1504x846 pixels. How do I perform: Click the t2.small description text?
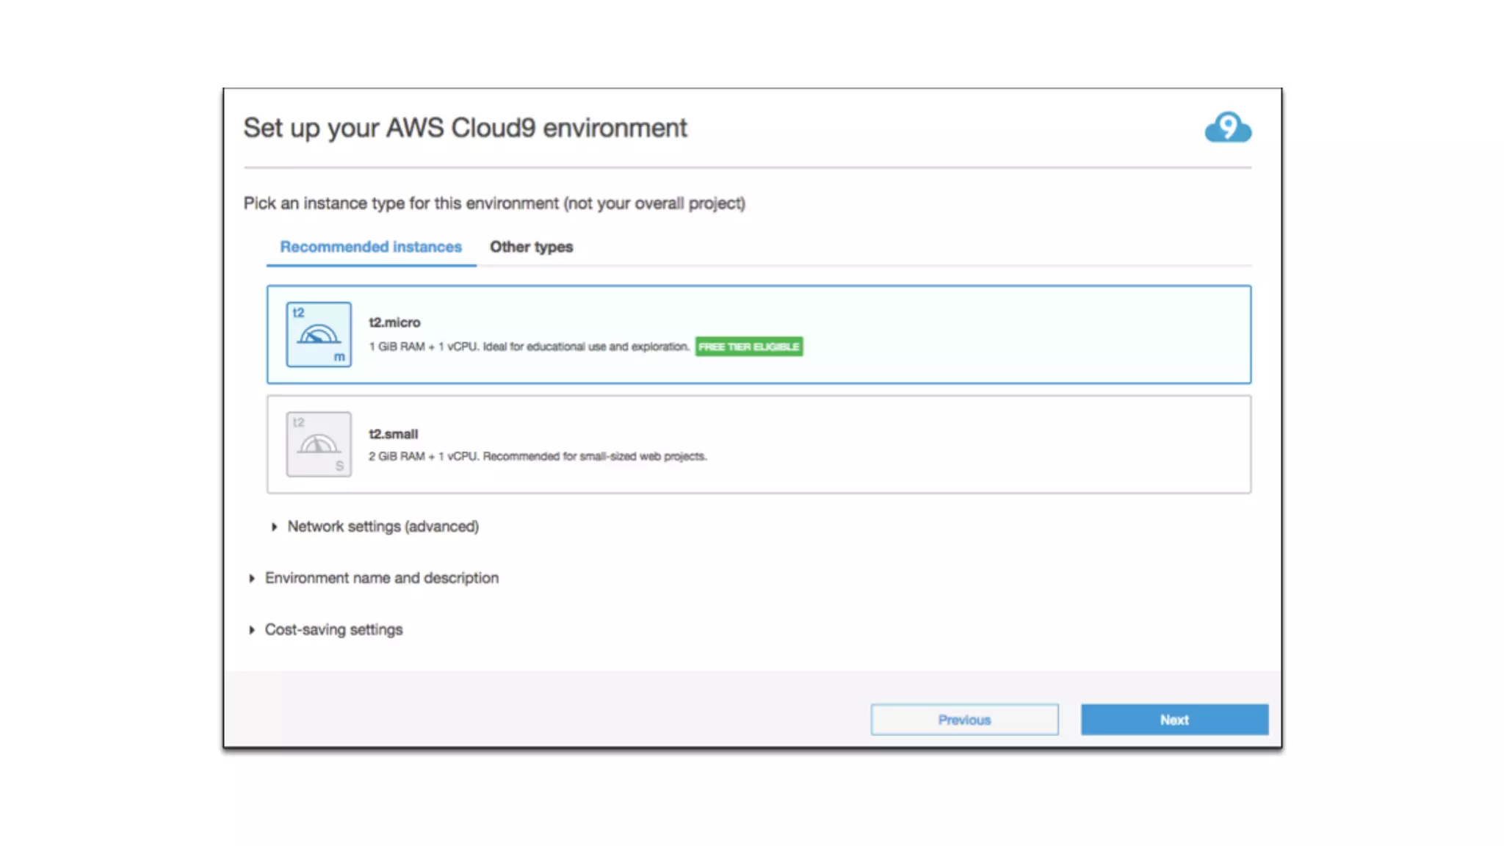click(x=538, y=456)
